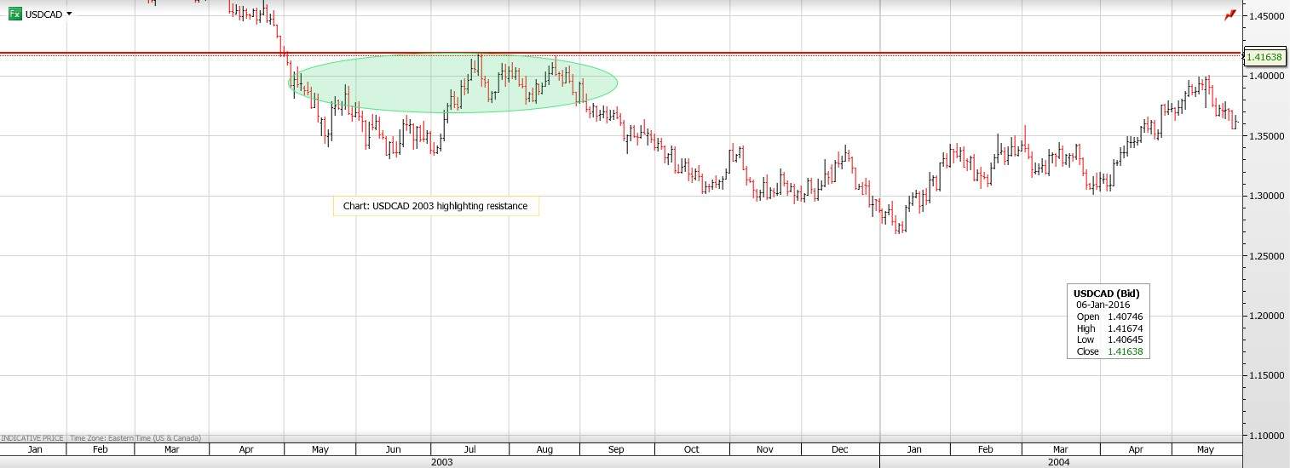The height and width of the screenshot is (468, 1290).
Task: Select the 1.41638 current price label
Action: pos(1264,58)
